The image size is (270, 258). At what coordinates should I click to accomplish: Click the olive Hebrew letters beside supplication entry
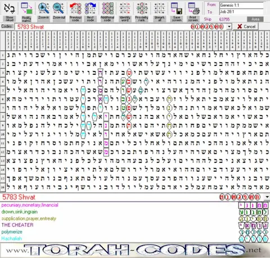254,219
